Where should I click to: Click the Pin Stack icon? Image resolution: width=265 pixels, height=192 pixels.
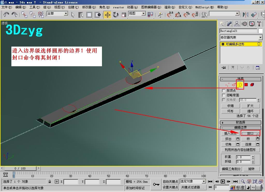(224, 68)
